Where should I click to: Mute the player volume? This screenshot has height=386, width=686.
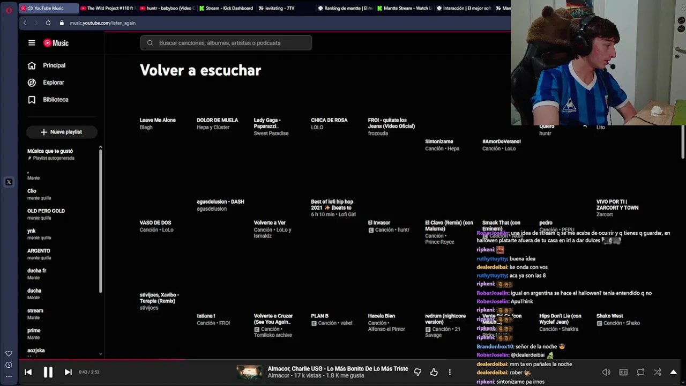tap(606, 372)
